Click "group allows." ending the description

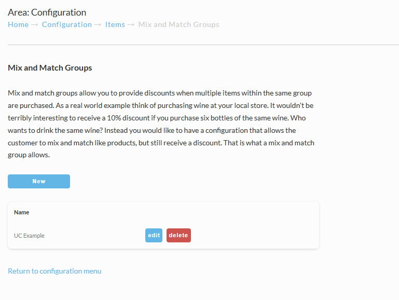(x=29, y=155)
